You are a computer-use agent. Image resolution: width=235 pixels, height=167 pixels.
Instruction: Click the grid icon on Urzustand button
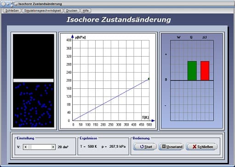pos(164,146)
